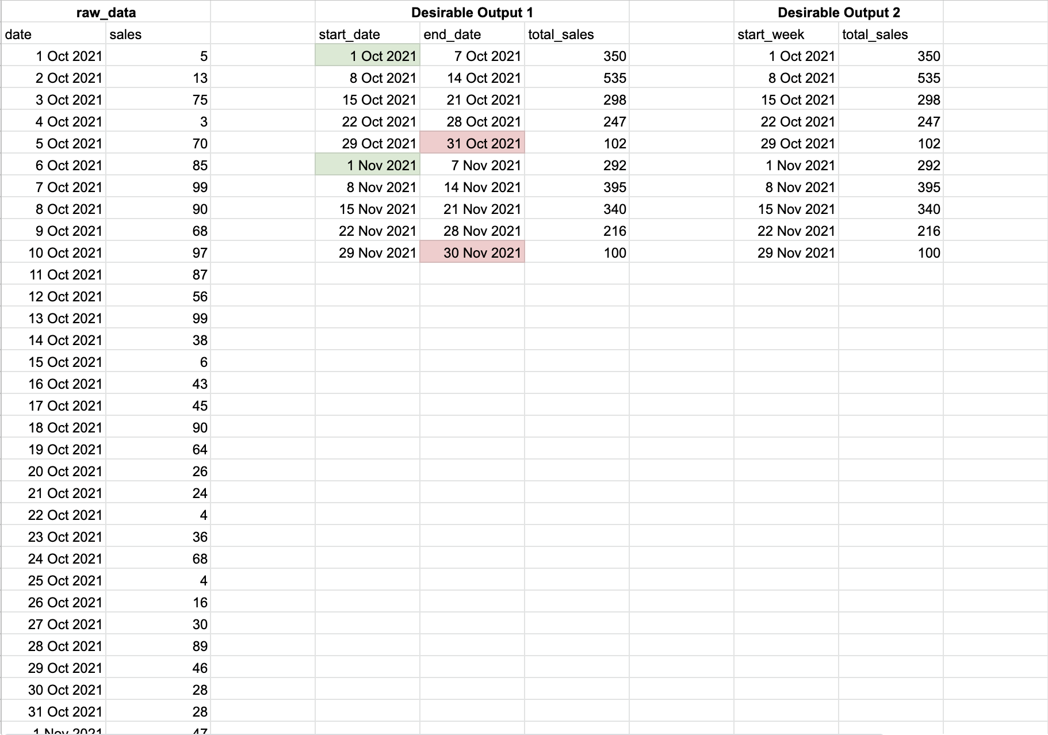
Task: Click green-highlighted "1 Oct 2021" start_date cell
Action: (x=368, y=56)
